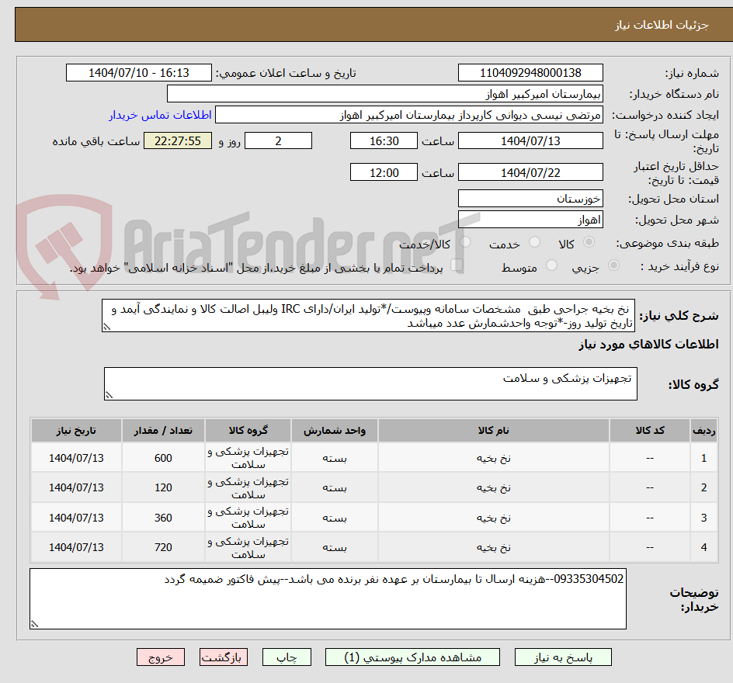This screenshot has height=683, width=733.
Task: Click the خوزستان province field
Action: [530, 198]
